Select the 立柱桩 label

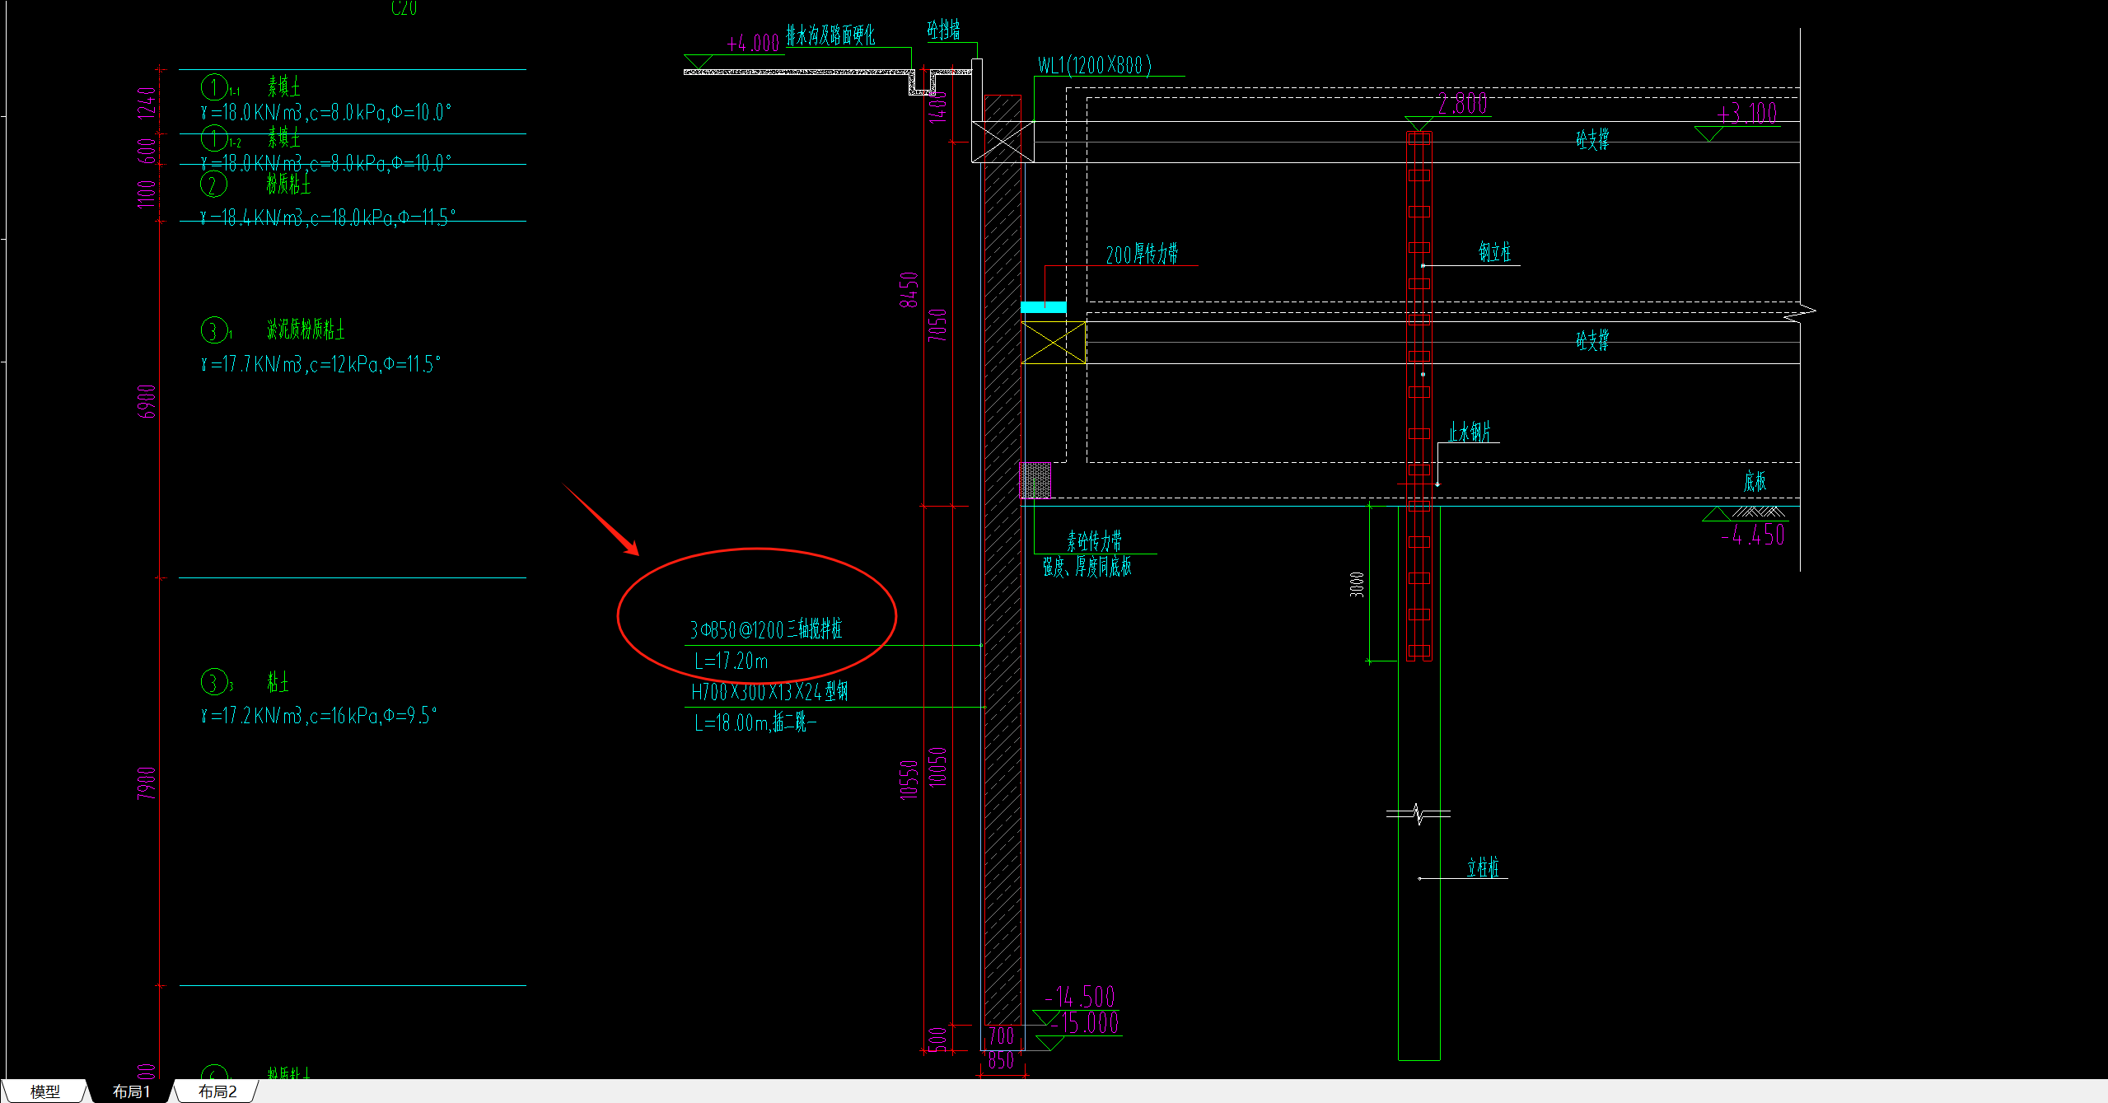point(1483,867)
